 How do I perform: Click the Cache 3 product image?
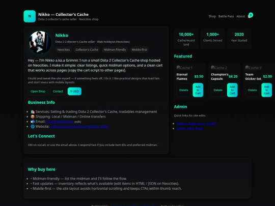[x=254, y=68]
